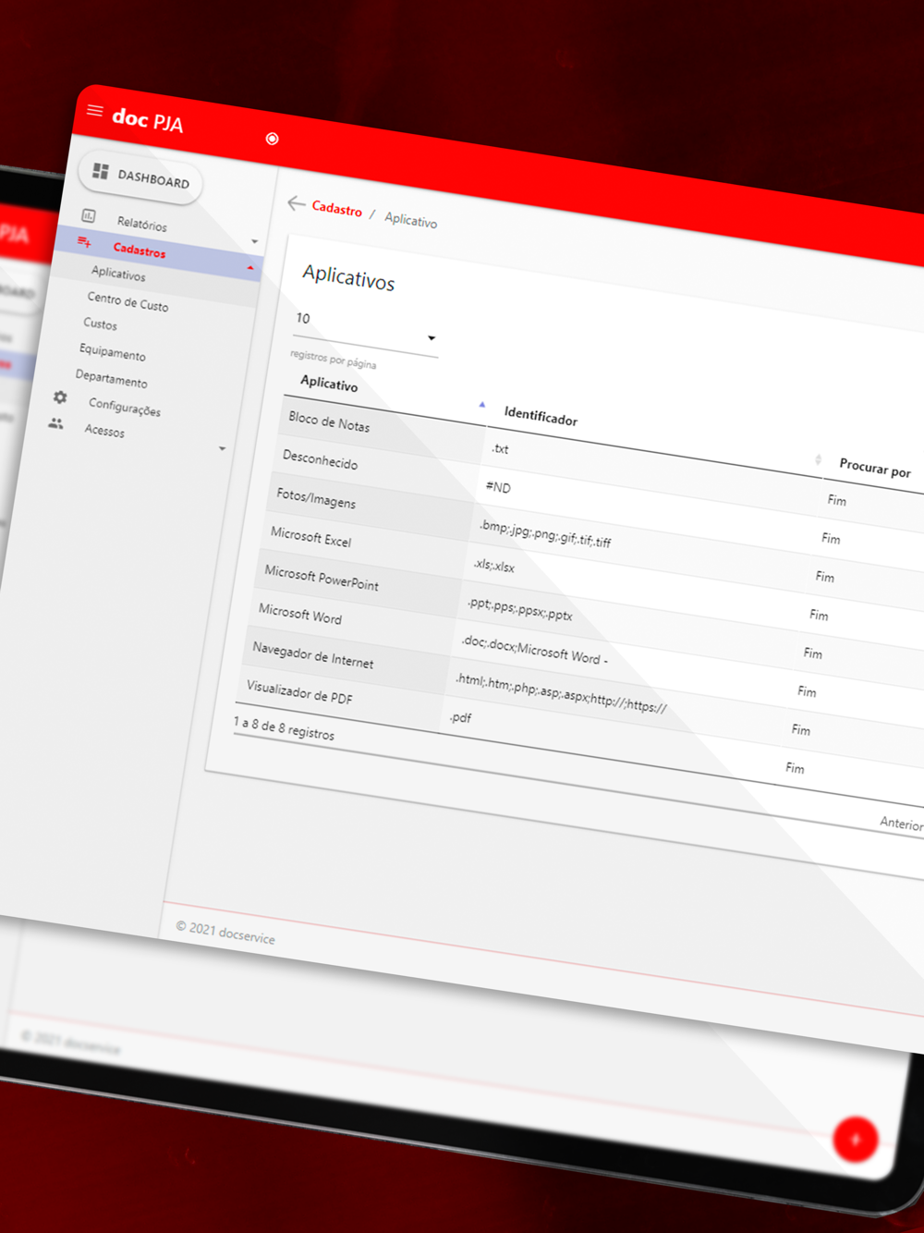Click the Aplicativo column header

point(329,384)
